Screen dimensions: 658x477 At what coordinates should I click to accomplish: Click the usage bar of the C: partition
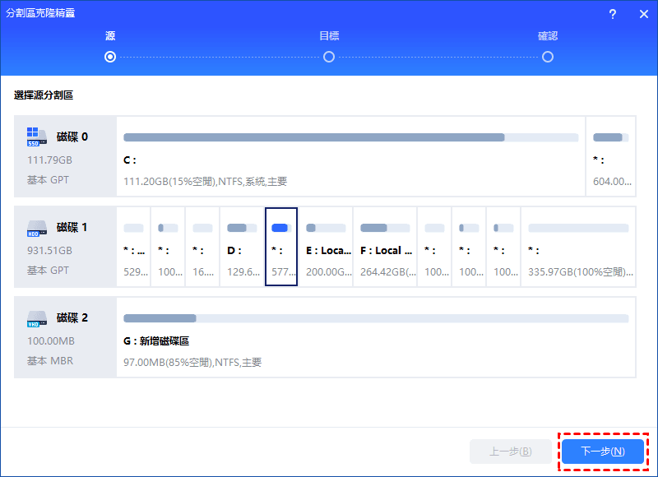[x=313, y=137]
